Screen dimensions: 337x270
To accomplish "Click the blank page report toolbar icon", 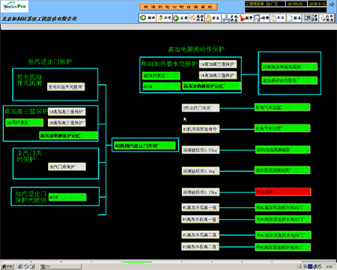I will pos(294,18).
